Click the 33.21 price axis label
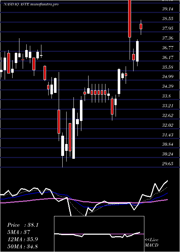 click(167, 106)
